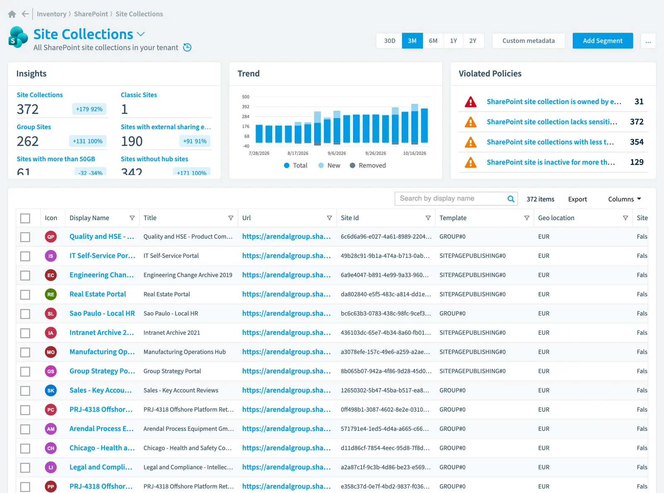Viewport: 664px width, 493px height.
Task: Open the Url column filter
Action: coord(330,218)
